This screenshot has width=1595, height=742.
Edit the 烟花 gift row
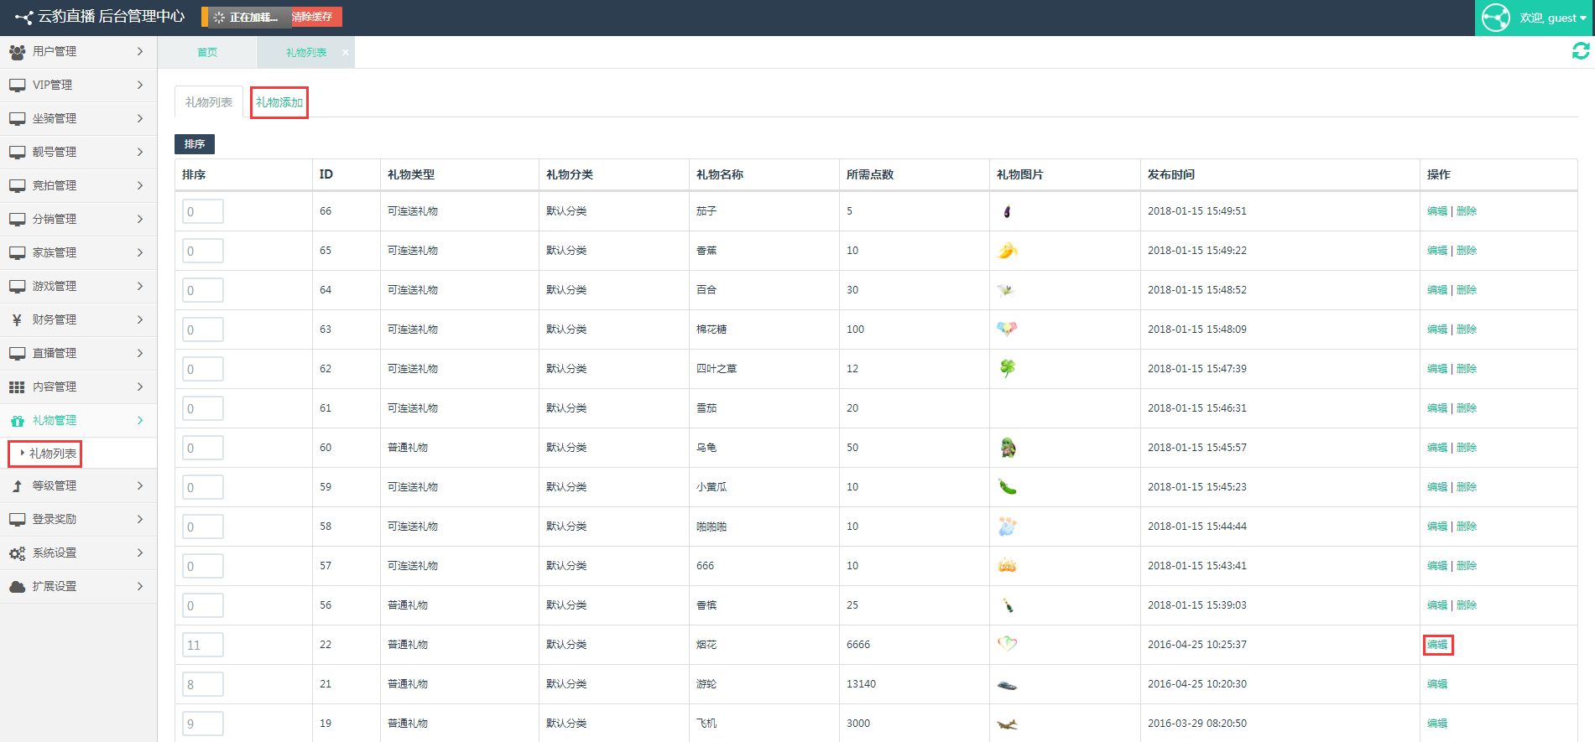1437,645
